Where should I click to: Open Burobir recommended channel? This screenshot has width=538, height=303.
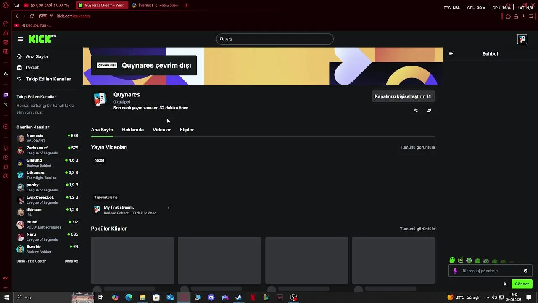point(47,249)
